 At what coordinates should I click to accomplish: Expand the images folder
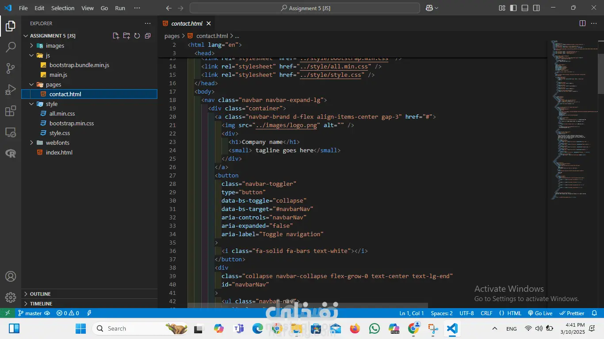pos(55,45)
